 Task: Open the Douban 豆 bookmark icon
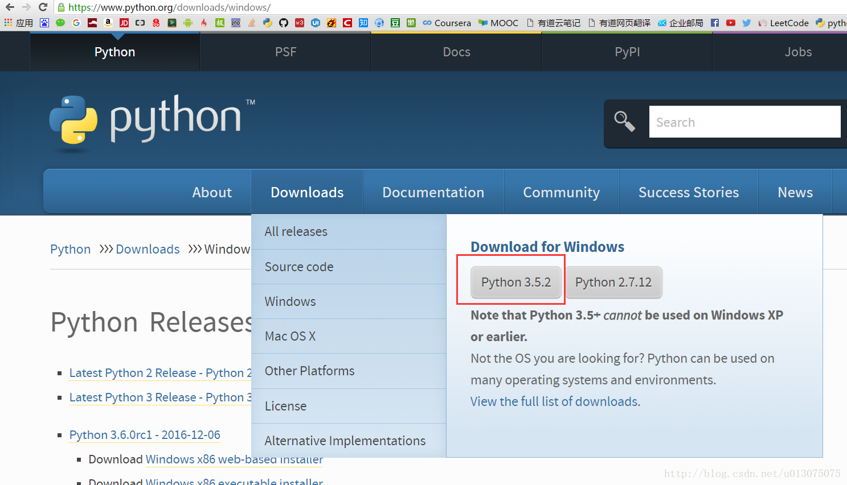click(395, 23)
